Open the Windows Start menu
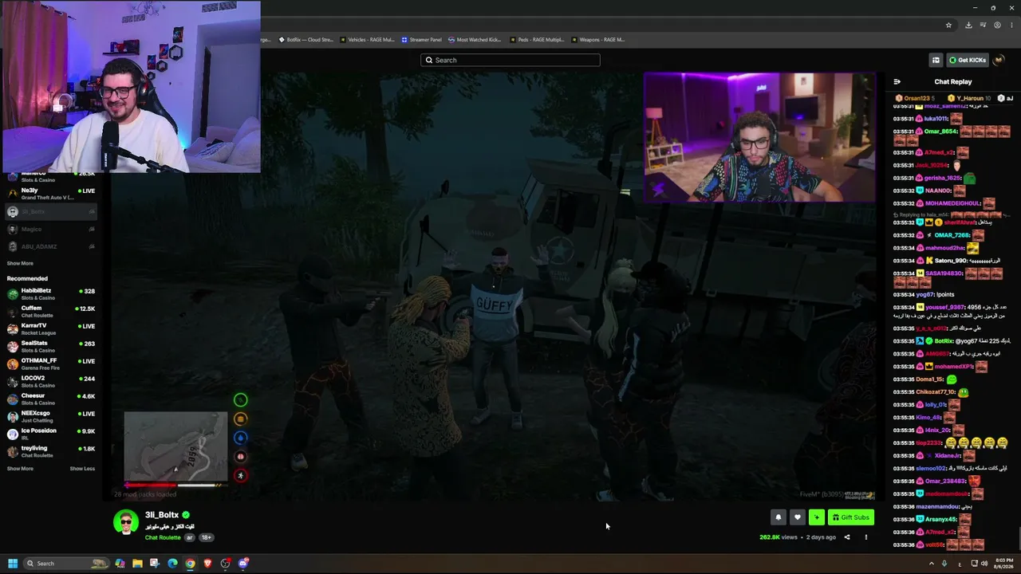Viewport: 1021px width, 574px height. tap(13, 564)
